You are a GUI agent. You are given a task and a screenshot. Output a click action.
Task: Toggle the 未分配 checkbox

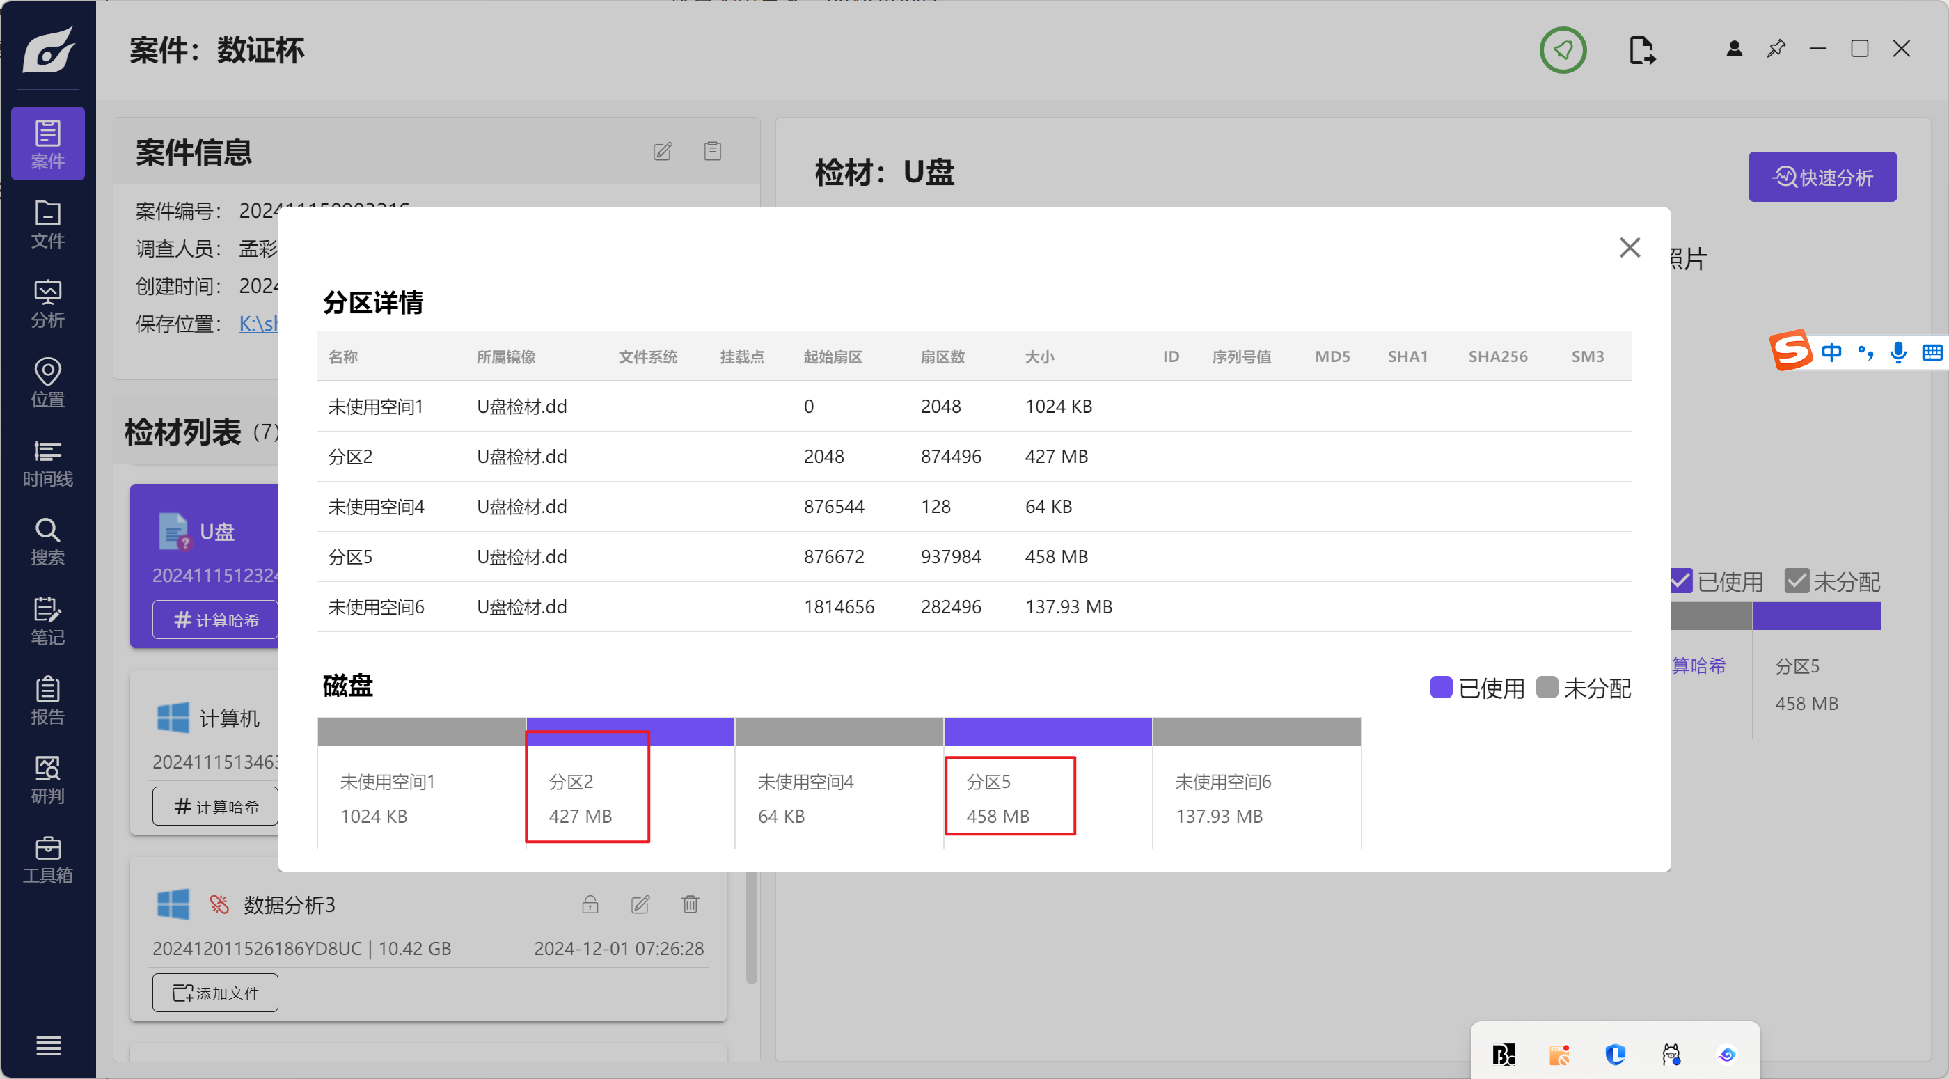[x=1797, y=581]
